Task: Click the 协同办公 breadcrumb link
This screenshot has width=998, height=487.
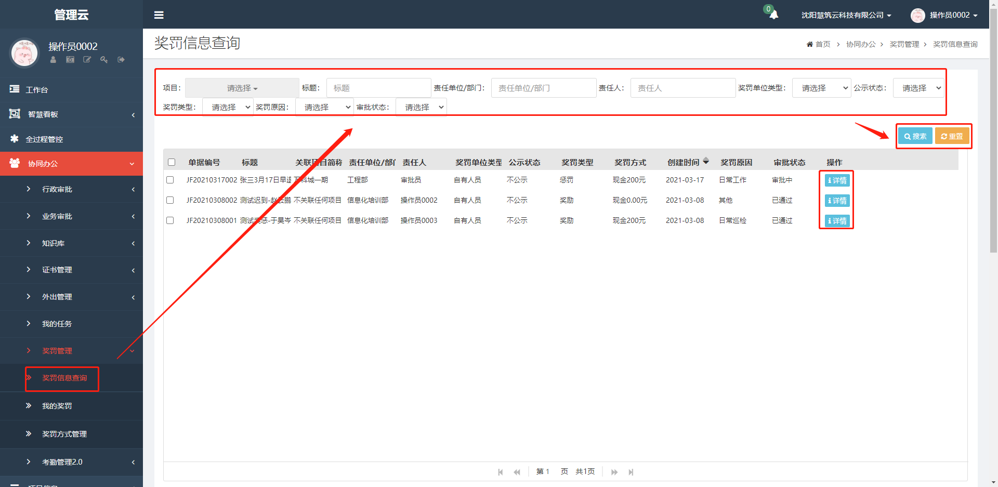Action: pos(861,44)
